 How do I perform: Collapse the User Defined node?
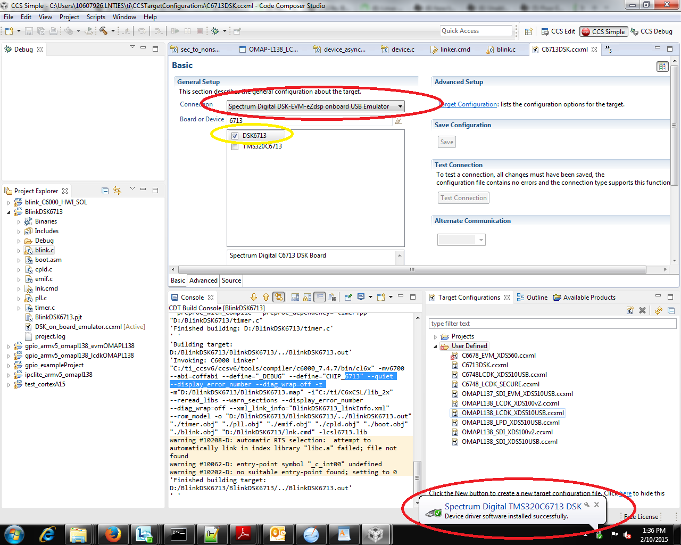click(436, 346)
